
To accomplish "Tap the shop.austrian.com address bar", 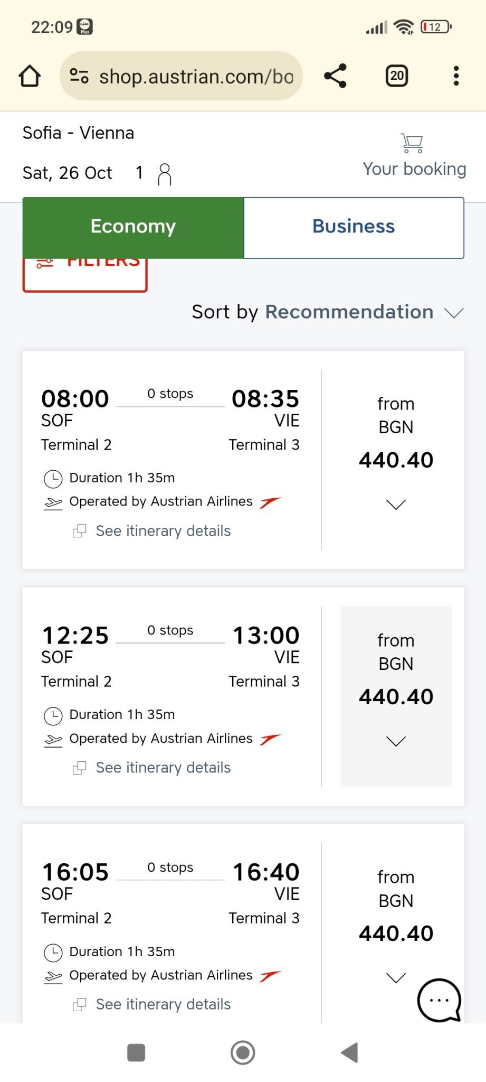I will pos(195,77).
